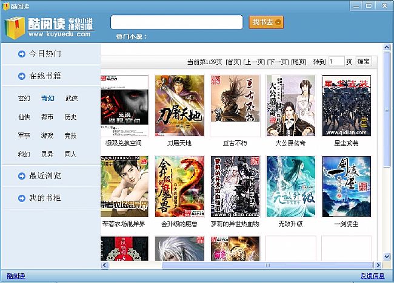Image resolution: width=394 pixels, height=283 pixels.
Task: Open 在线书籍 section
Action: 45,76
